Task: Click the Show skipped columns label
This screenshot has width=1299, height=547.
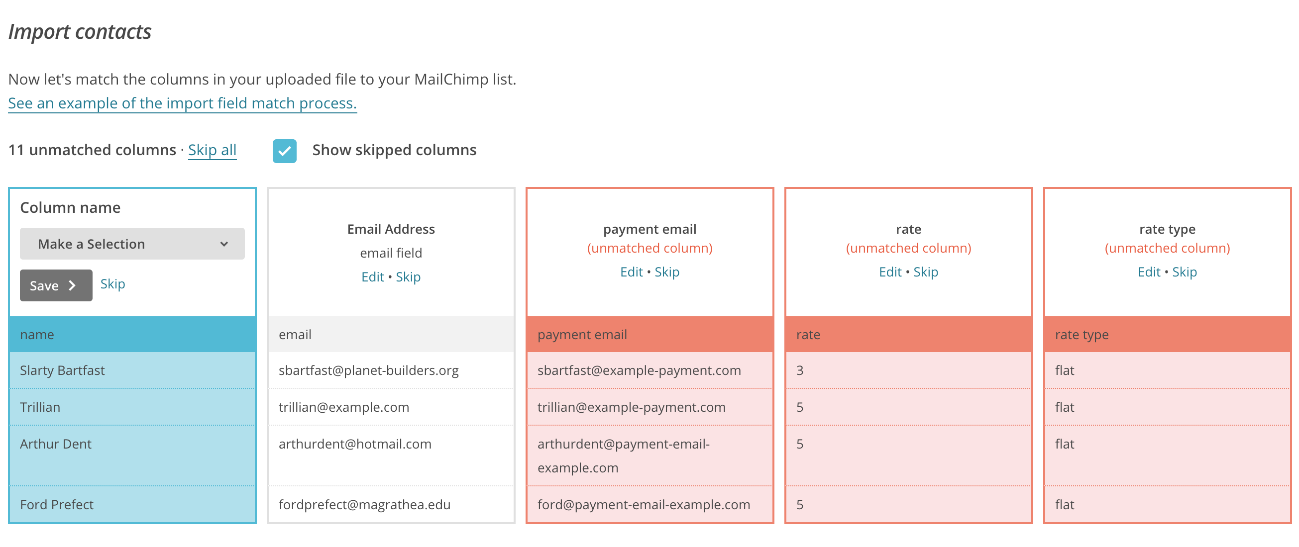Action: [394, 150]
